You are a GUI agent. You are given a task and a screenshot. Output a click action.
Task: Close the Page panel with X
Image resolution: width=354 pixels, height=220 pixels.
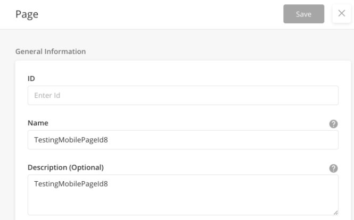342,13
